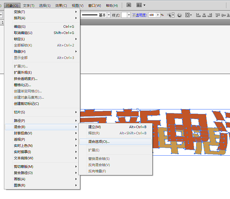The image size is (230, 199).
Task: Open select similar options dropdown arrow
Action: [x=173, y=15]
